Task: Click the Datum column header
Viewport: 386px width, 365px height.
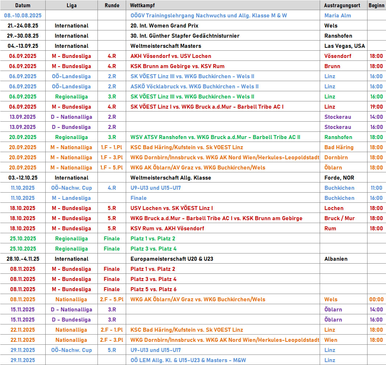Action: coord(22,5)
